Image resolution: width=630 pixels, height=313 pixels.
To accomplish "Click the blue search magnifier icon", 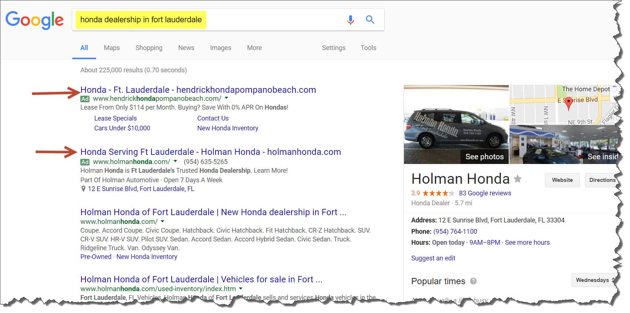I will click(370, 19).
